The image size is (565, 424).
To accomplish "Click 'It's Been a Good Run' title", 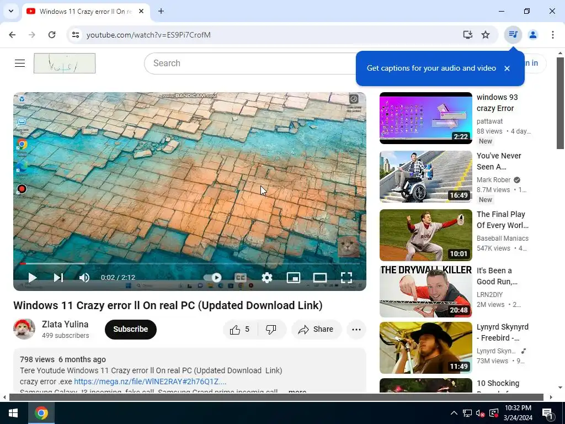I will (497, 276).
